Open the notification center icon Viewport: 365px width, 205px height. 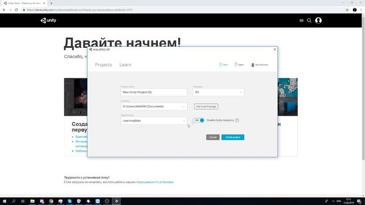(359, 201)
